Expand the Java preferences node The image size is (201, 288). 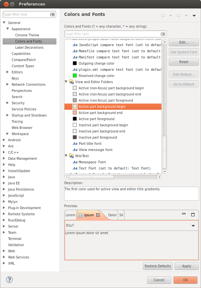pyautogui.click(x=4, y=177)
